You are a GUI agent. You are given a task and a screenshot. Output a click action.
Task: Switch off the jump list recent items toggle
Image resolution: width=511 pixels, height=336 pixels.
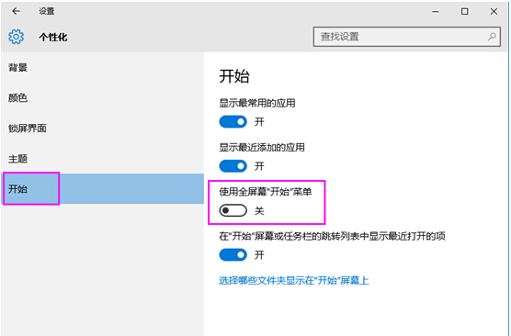[233, 254]
